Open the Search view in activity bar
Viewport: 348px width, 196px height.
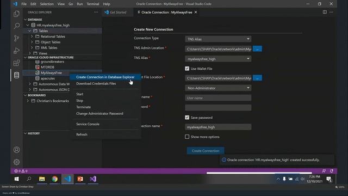(x=16, y=26)
